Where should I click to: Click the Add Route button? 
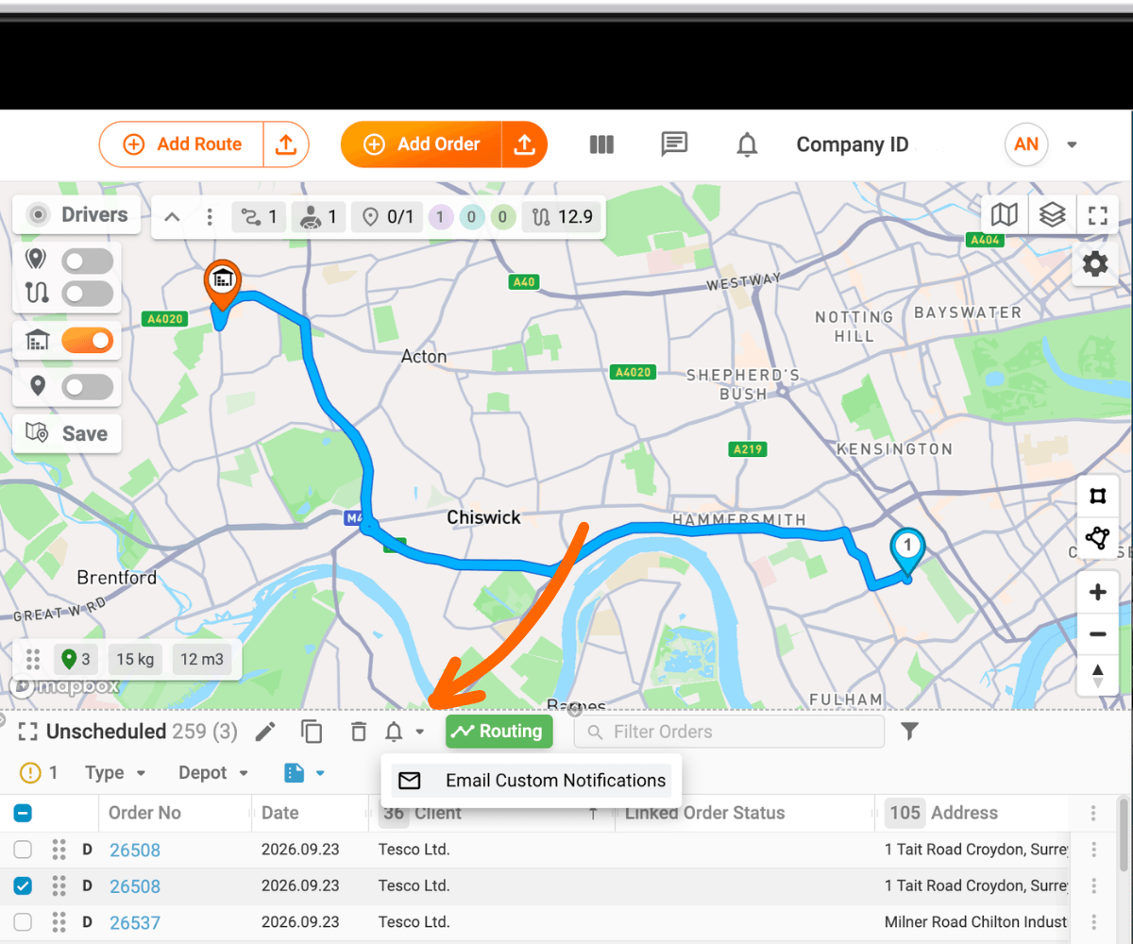(181, 144)
